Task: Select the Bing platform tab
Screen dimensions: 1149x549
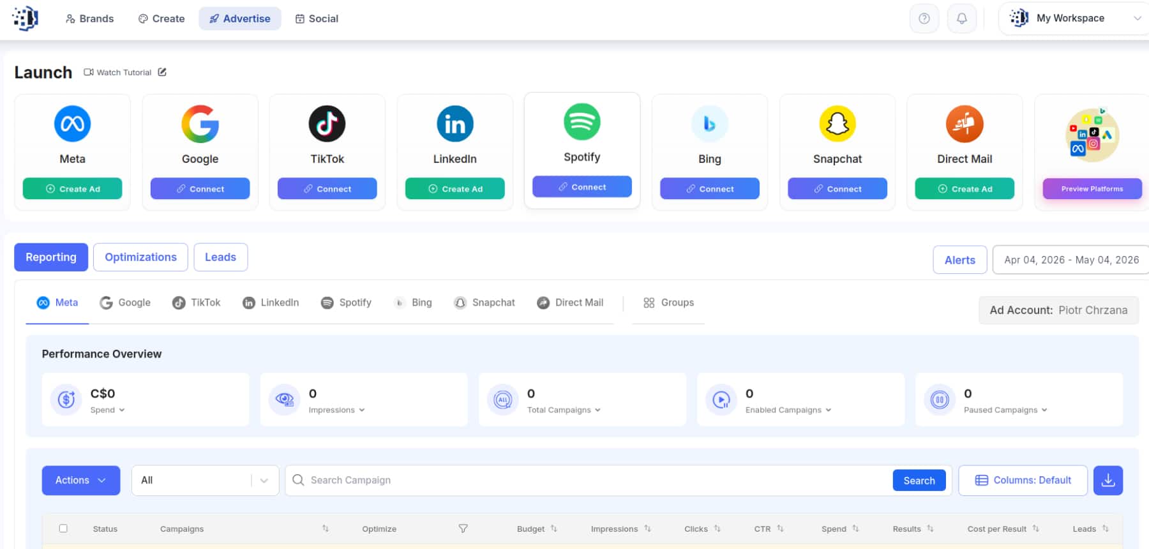Action: coord(413,303)
